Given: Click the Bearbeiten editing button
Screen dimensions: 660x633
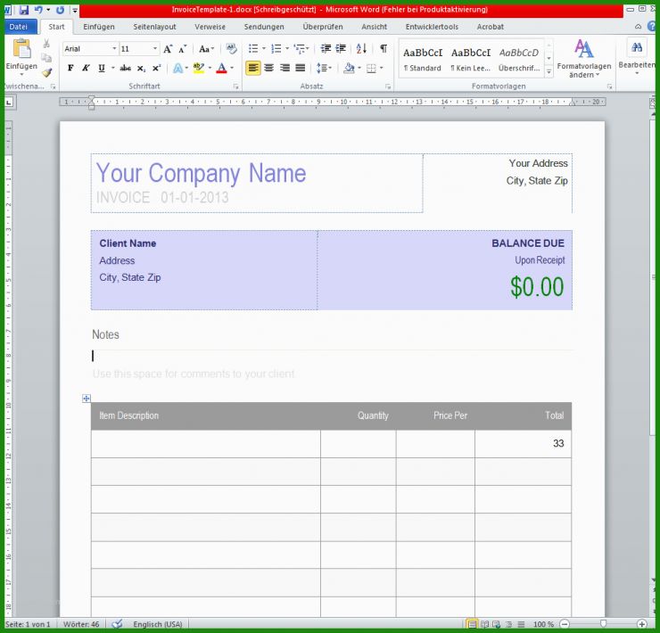Looking at the screenshot, I should click(x=637, y=57).
